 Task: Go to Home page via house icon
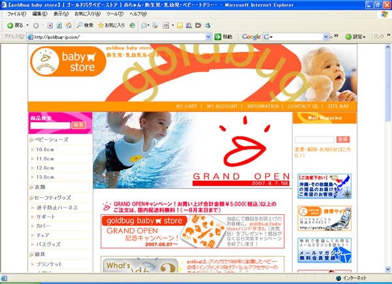(69, 25)
